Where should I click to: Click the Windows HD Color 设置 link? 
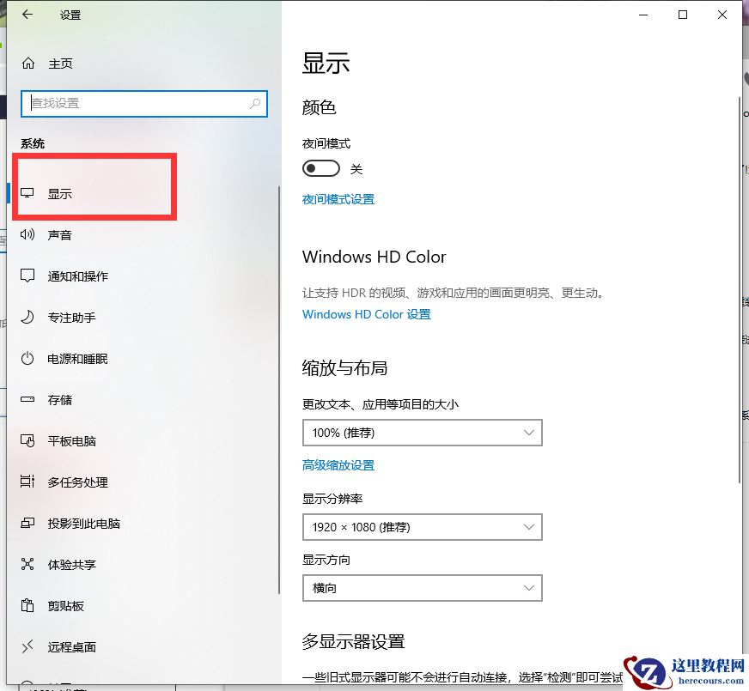coord(367,314)
